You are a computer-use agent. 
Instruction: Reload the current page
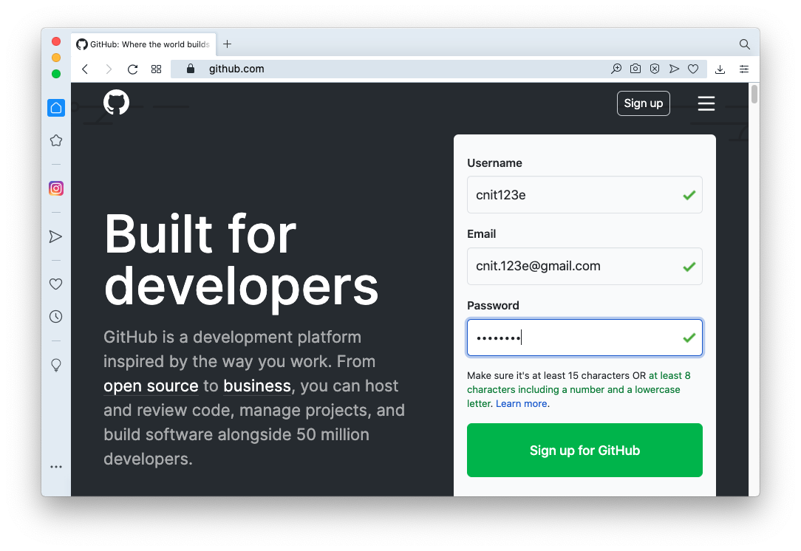(x=133, y=69)
